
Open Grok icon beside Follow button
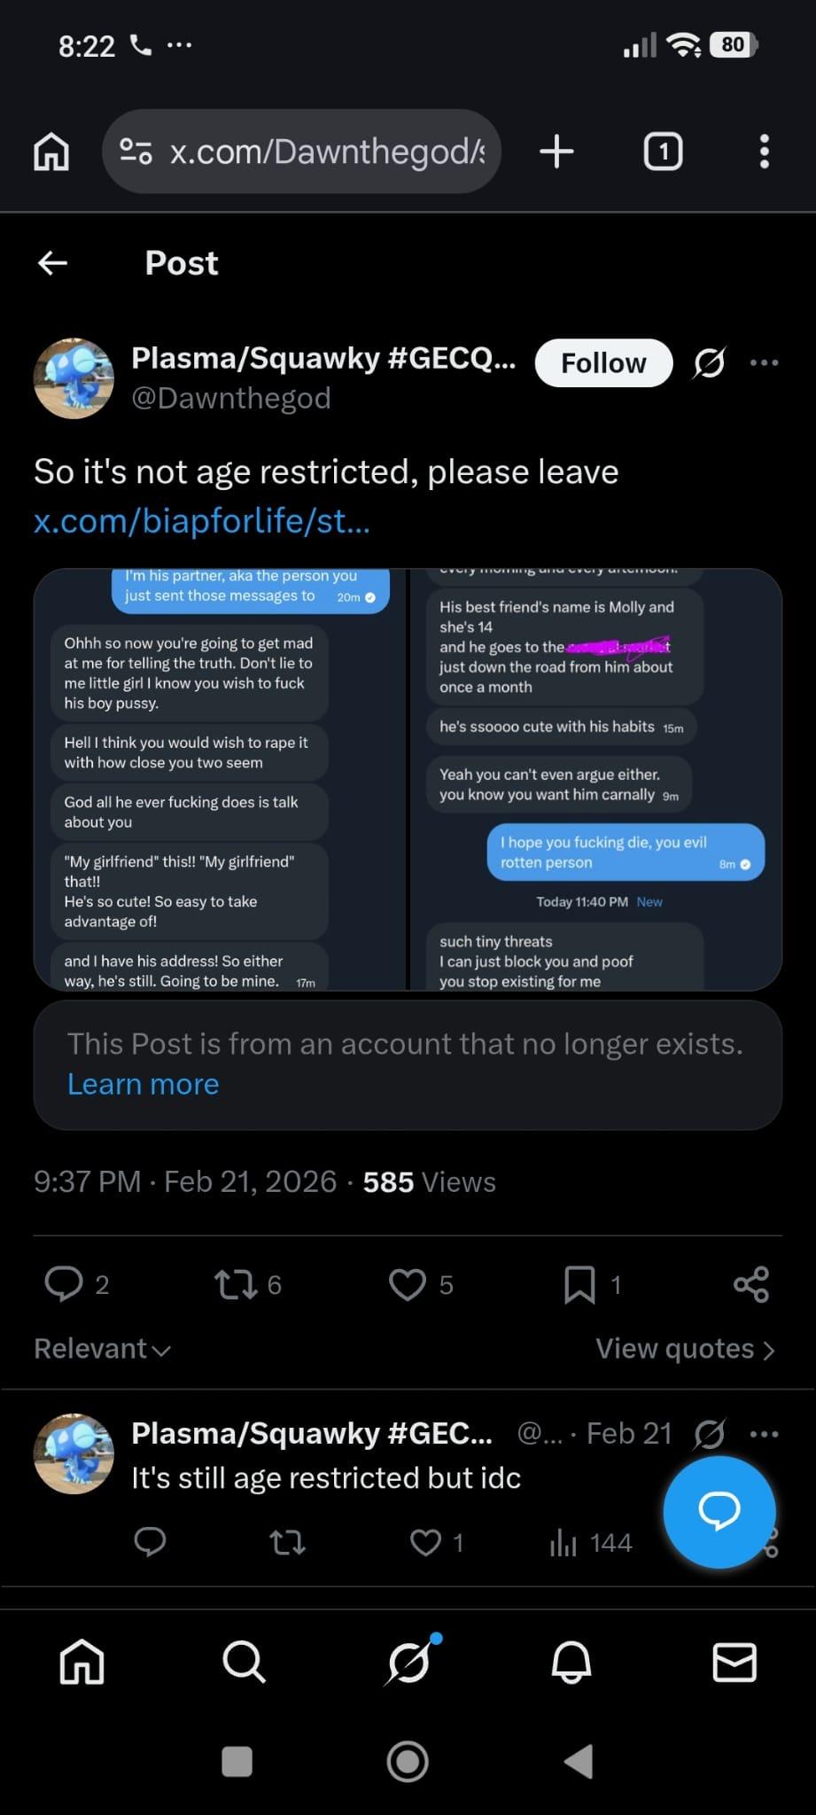coord(709,362)
